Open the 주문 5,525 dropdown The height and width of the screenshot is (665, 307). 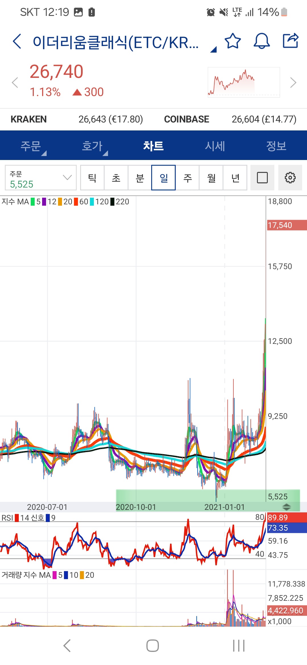41,178
